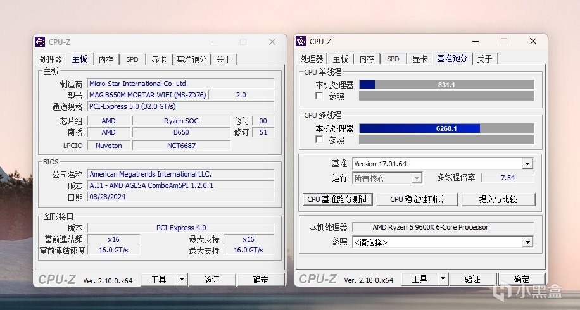Close the left CPU-Z window
This screenshot has height=310, width=580.
(272, 42)
